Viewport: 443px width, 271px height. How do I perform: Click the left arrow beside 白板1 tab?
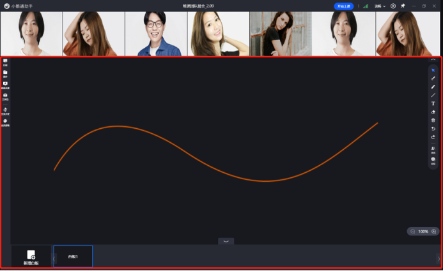[x=54, y=259]
